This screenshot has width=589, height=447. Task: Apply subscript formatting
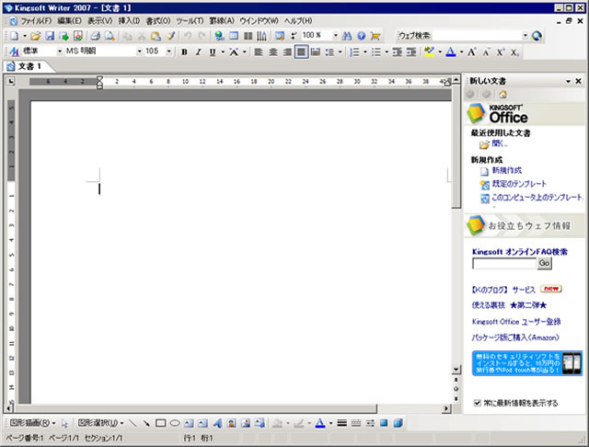[514, 52]
